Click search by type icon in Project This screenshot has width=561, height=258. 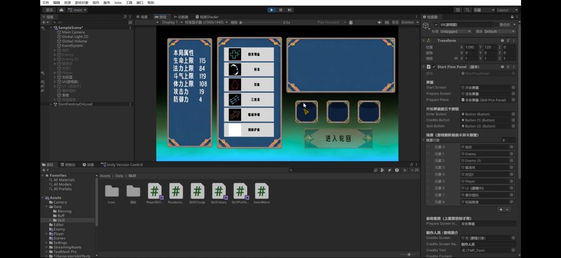pos(383,170)
